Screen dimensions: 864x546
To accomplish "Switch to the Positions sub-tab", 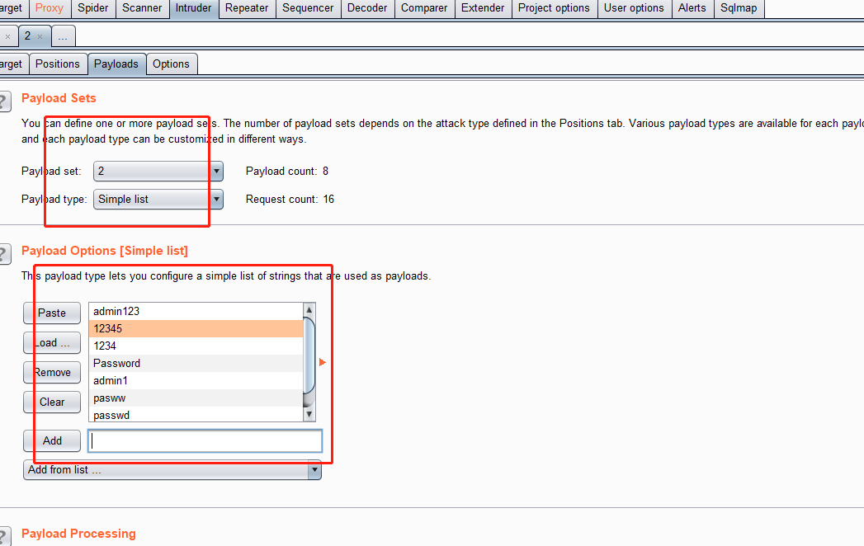I will [57, 64].
